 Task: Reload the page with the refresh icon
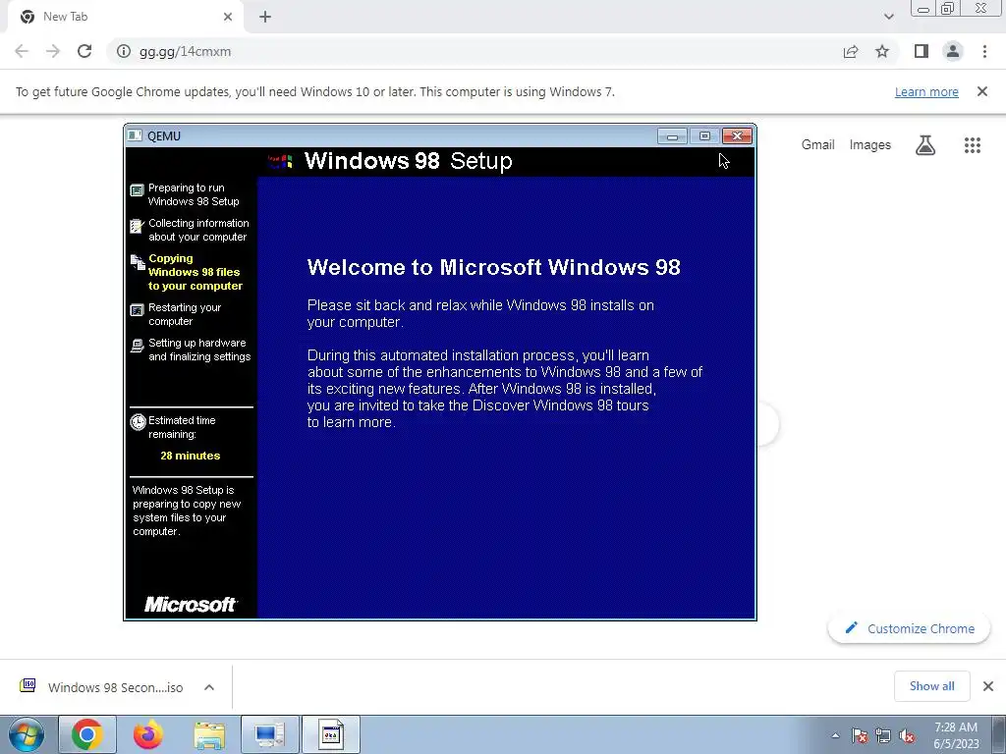click(x=84, y=51)
